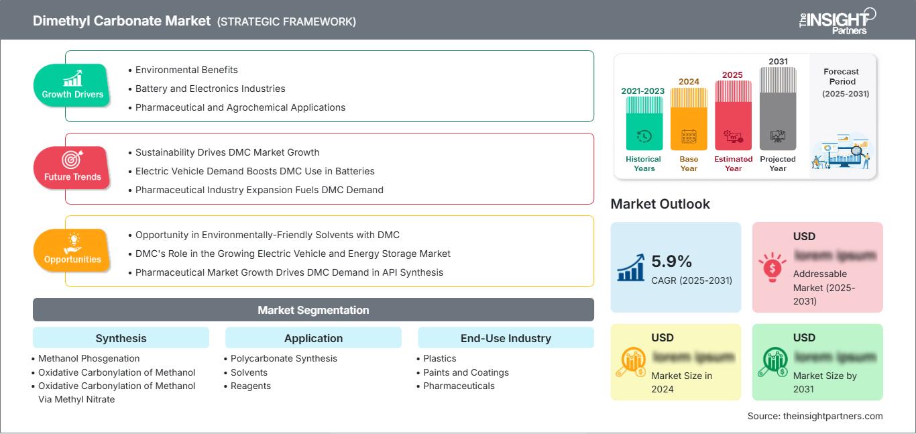Click the Market Size in 2024 icon
Image resolution: width=916 pixels, height=434 pixels.
632,362
